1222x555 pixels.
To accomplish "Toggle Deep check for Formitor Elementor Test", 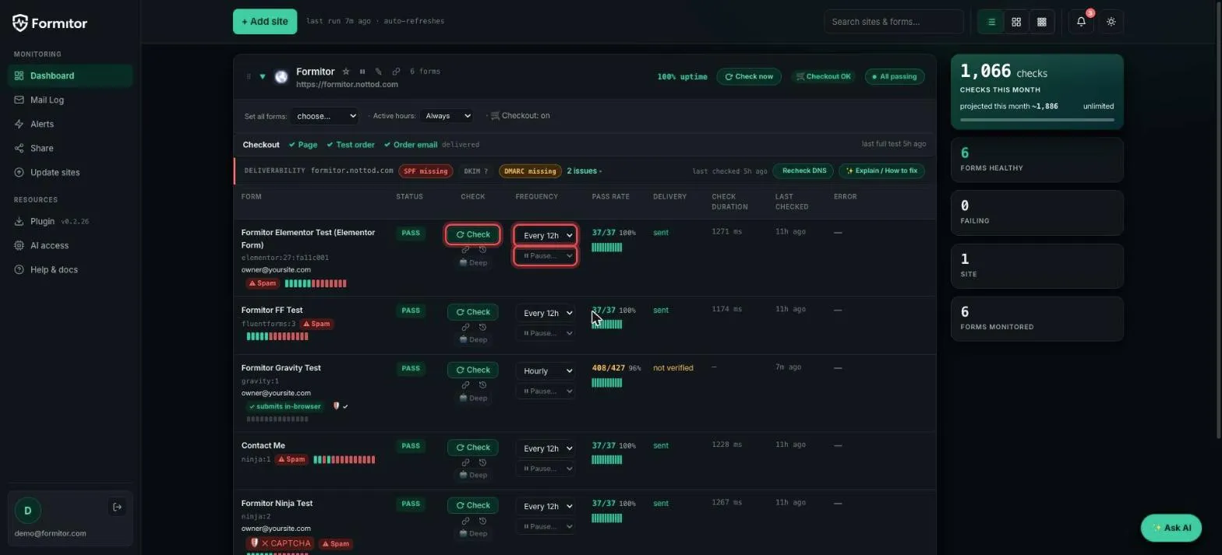I will [x=473, y=263].
